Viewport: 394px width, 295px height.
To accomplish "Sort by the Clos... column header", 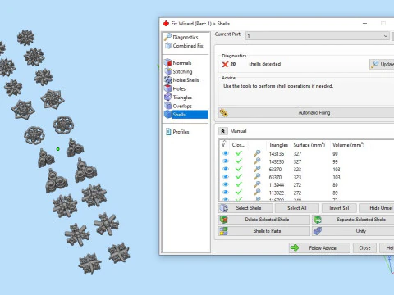I will [239, 145].
